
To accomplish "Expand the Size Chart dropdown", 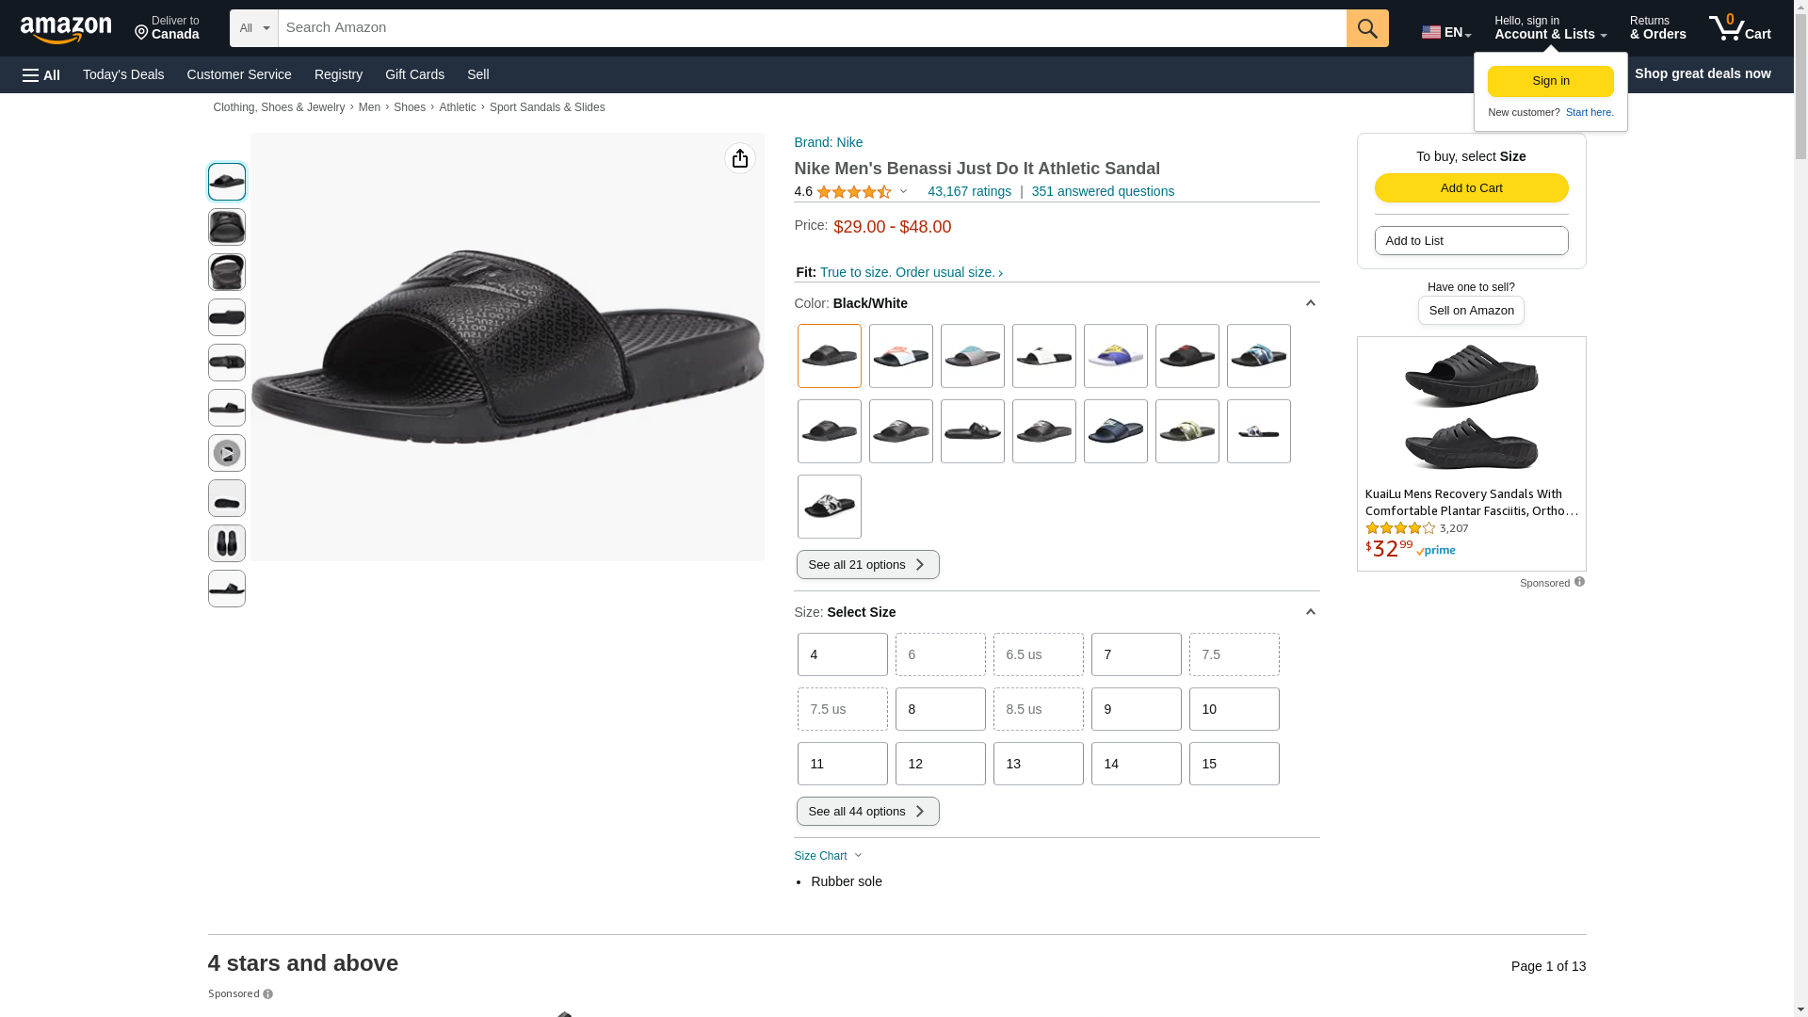I will pyautogui.click(x=828, y=856).
